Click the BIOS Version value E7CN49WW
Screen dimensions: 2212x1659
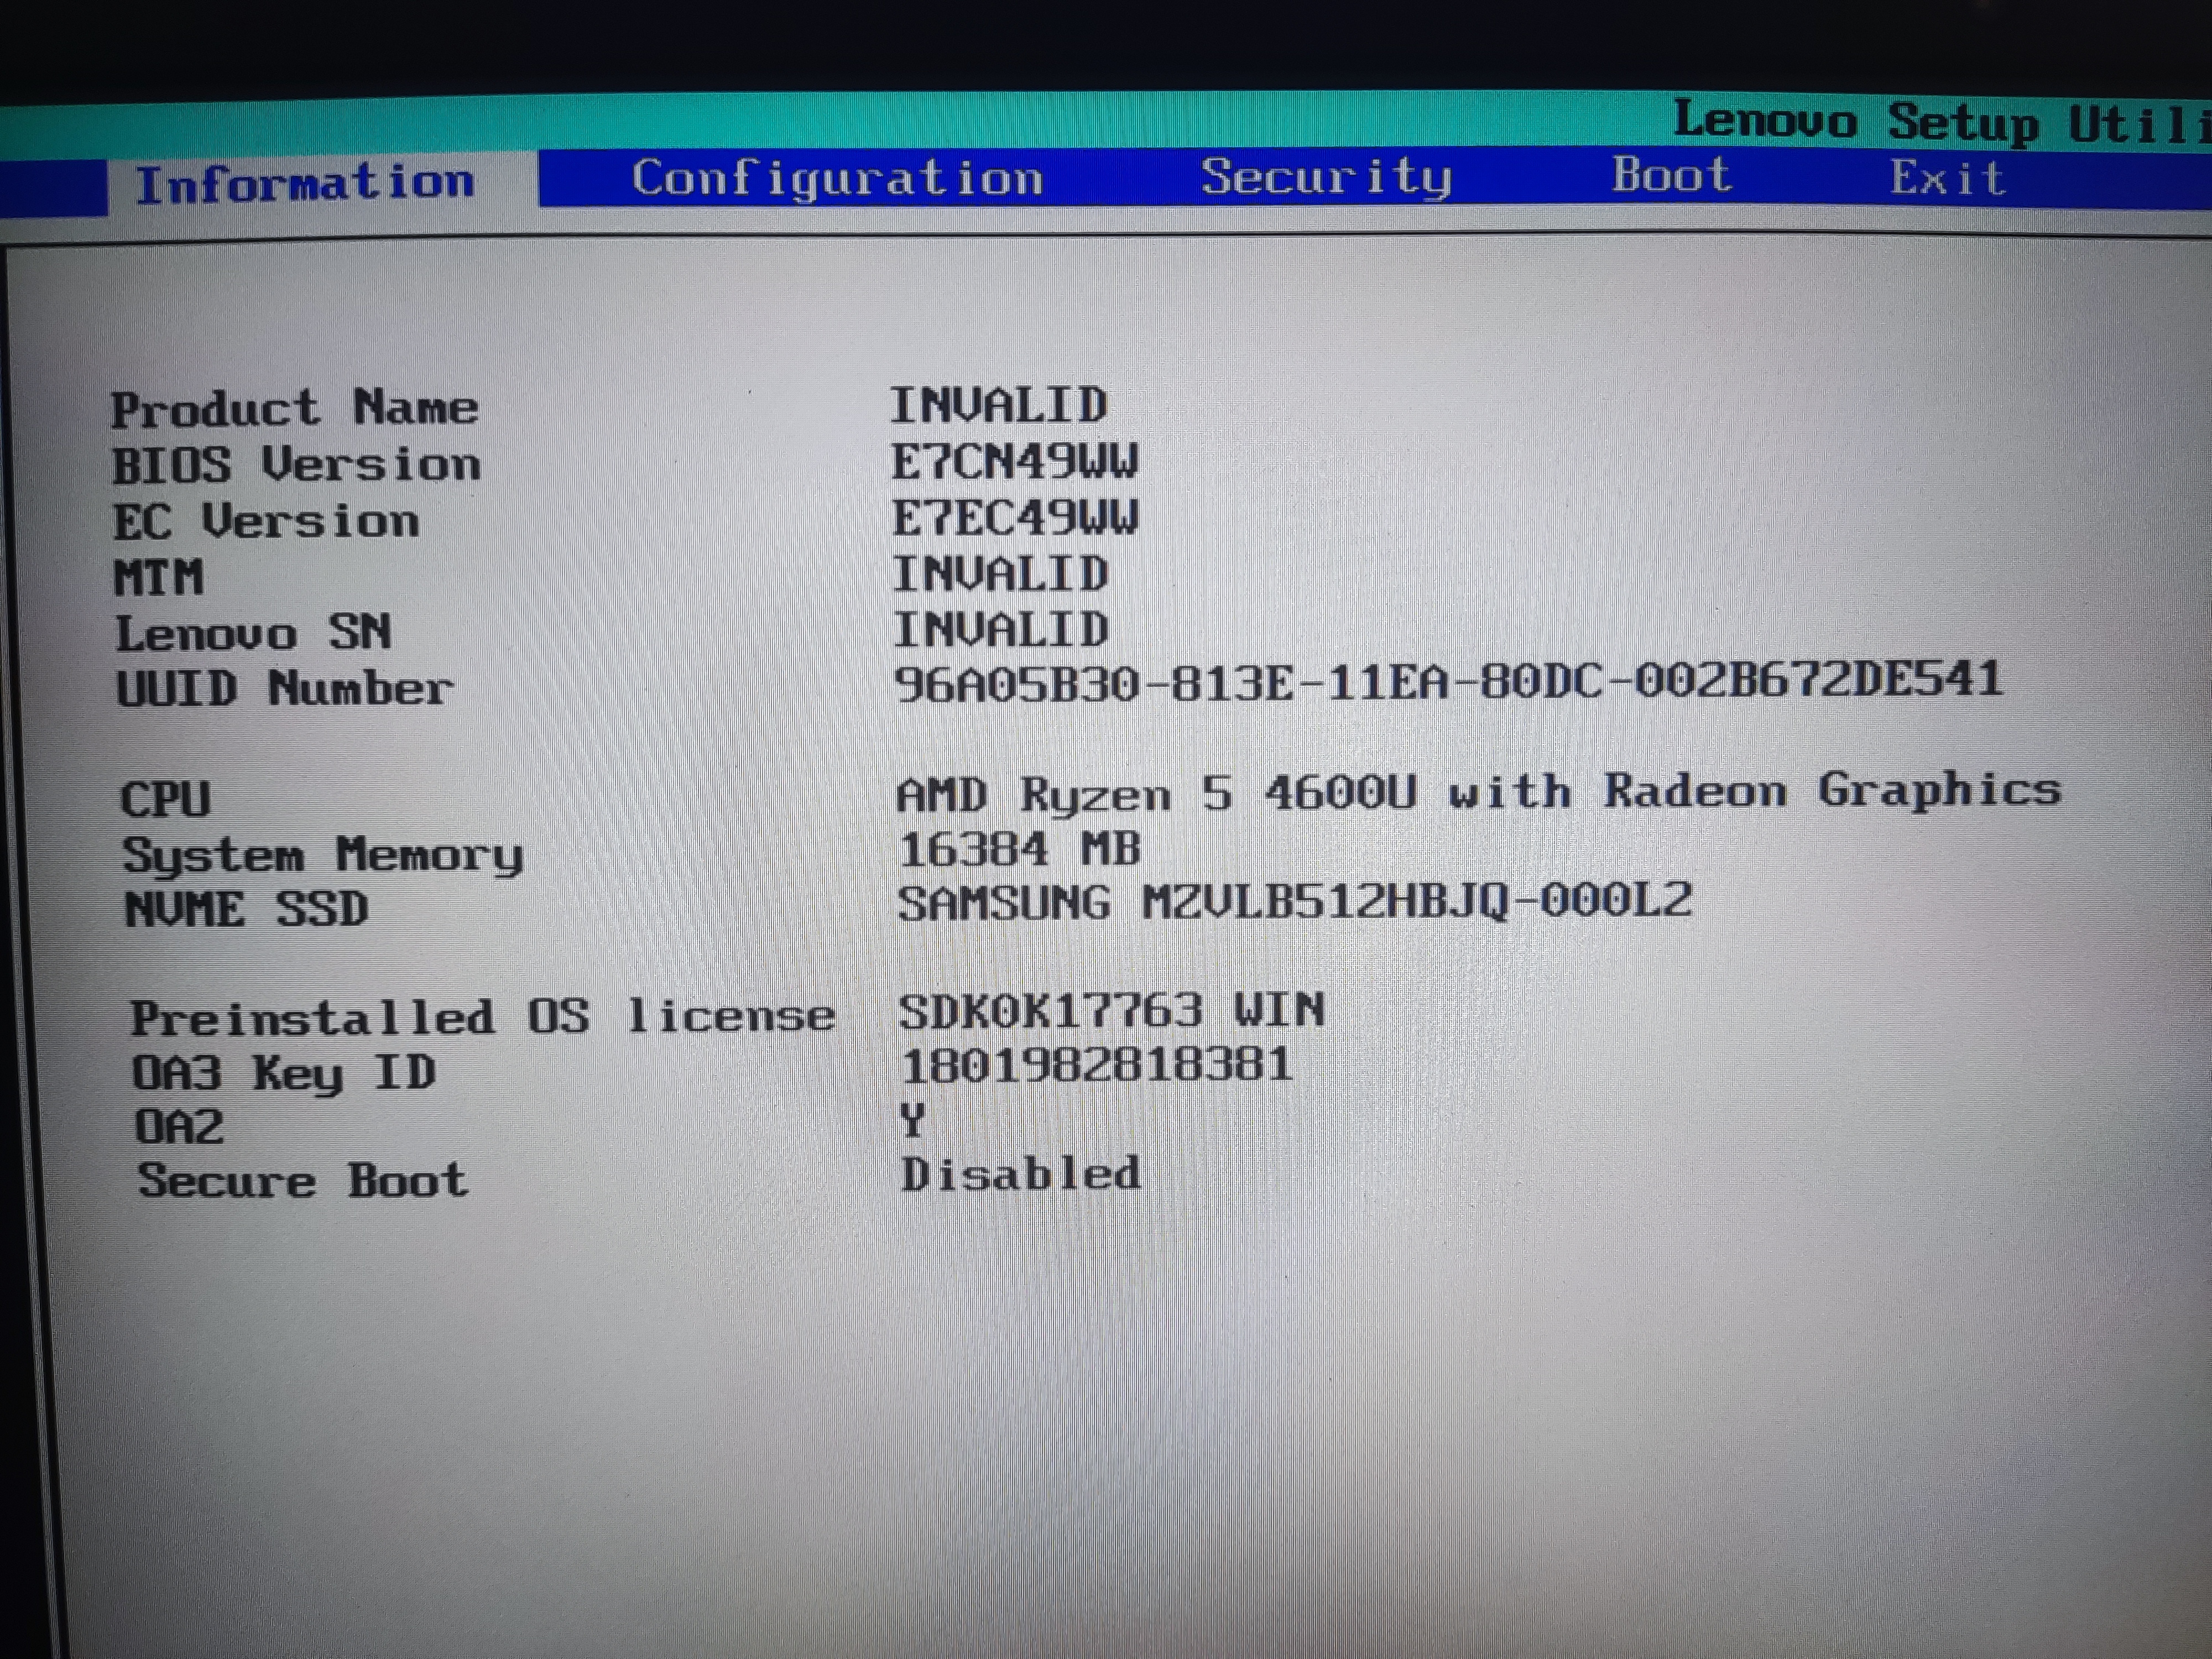point(1014,462)
